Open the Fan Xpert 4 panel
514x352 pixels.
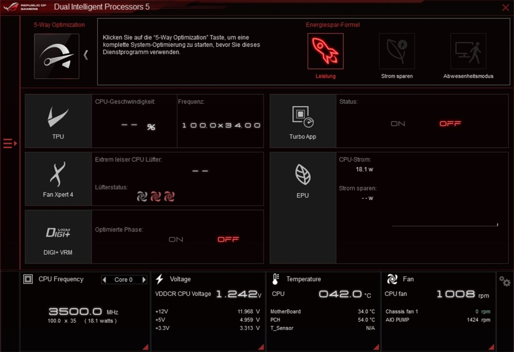(x=59, y=179)
